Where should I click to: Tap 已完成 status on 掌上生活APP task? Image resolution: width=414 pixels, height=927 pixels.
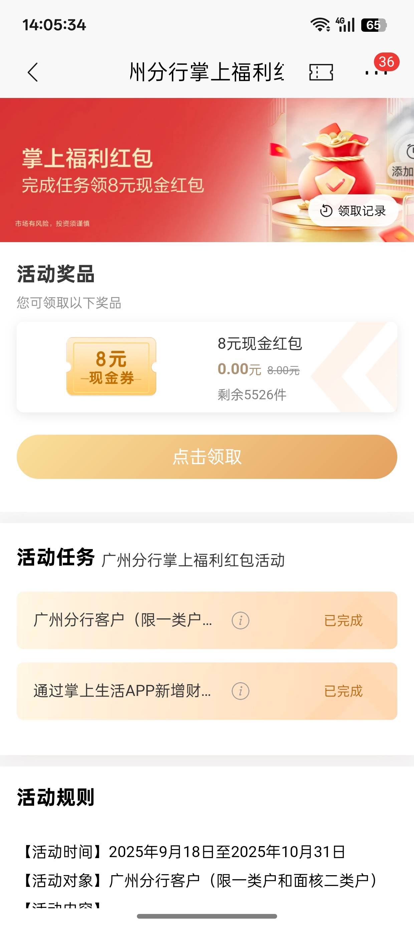343,691
